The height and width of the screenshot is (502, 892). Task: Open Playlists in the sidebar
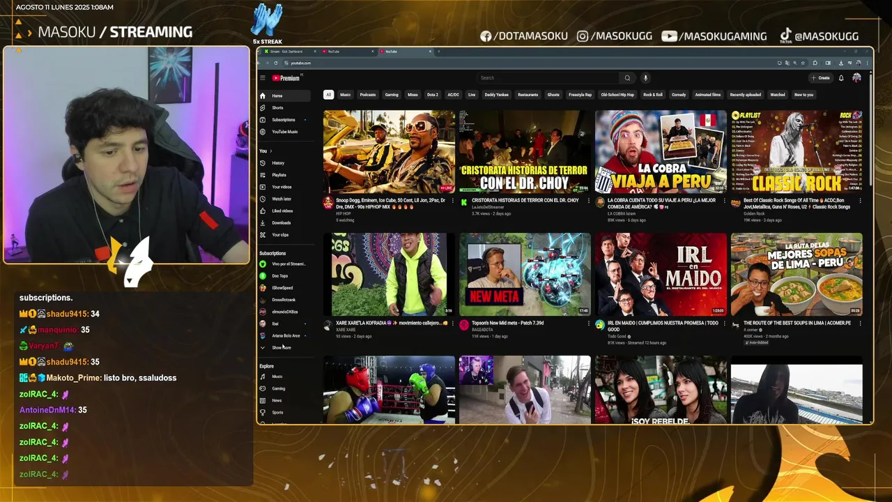284,175
